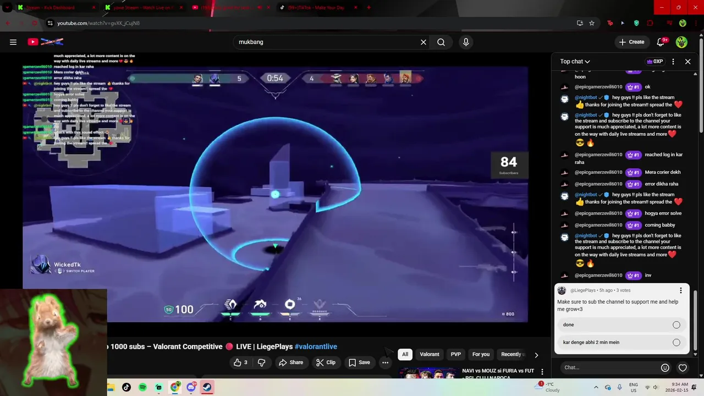704x396 pixels.
Task: Click the browser address bar URL
Action: [98, 23]
